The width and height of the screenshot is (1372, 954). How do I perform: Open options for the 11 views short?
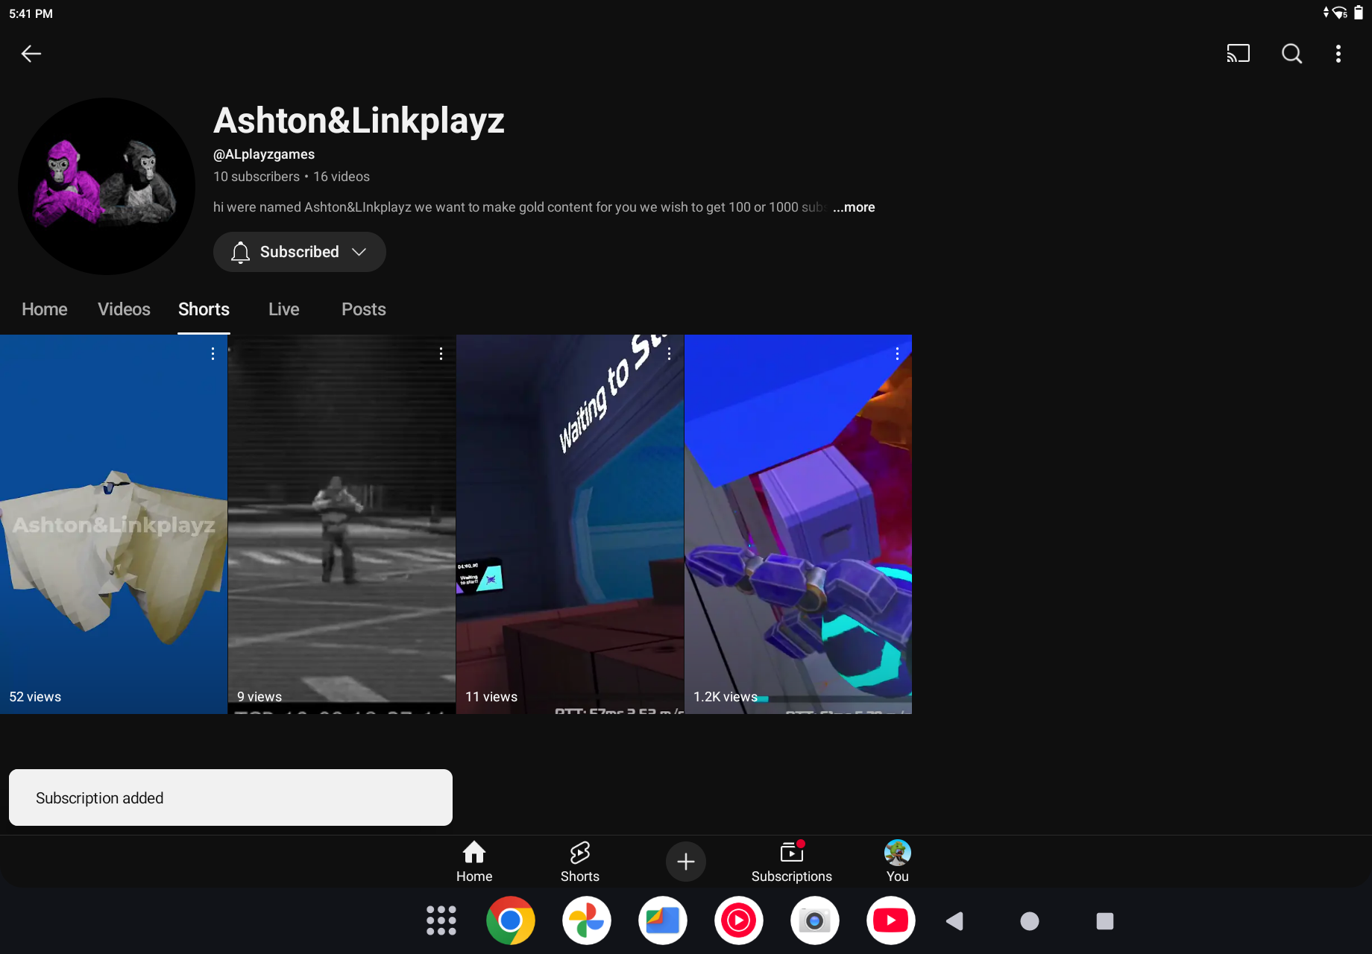click(x=669, y=353)
